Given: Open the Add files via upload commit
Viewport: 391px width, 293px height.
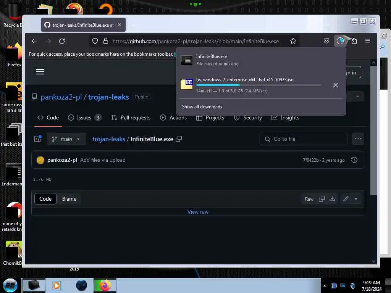Looking at the screenshot, I should [x=103, y=160].
